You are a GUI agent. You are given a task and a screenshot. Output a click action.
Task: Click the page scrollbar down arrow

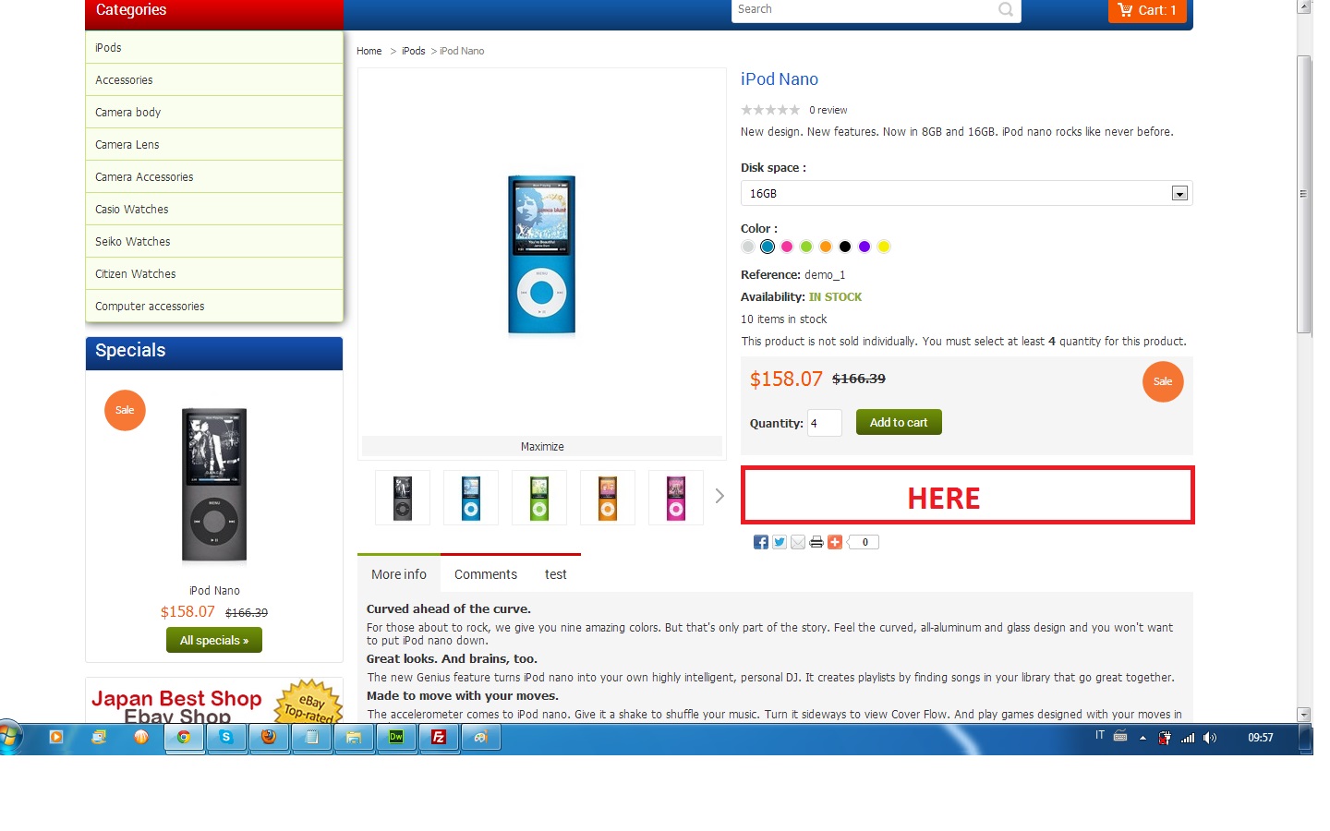[x=1304, y=714]
